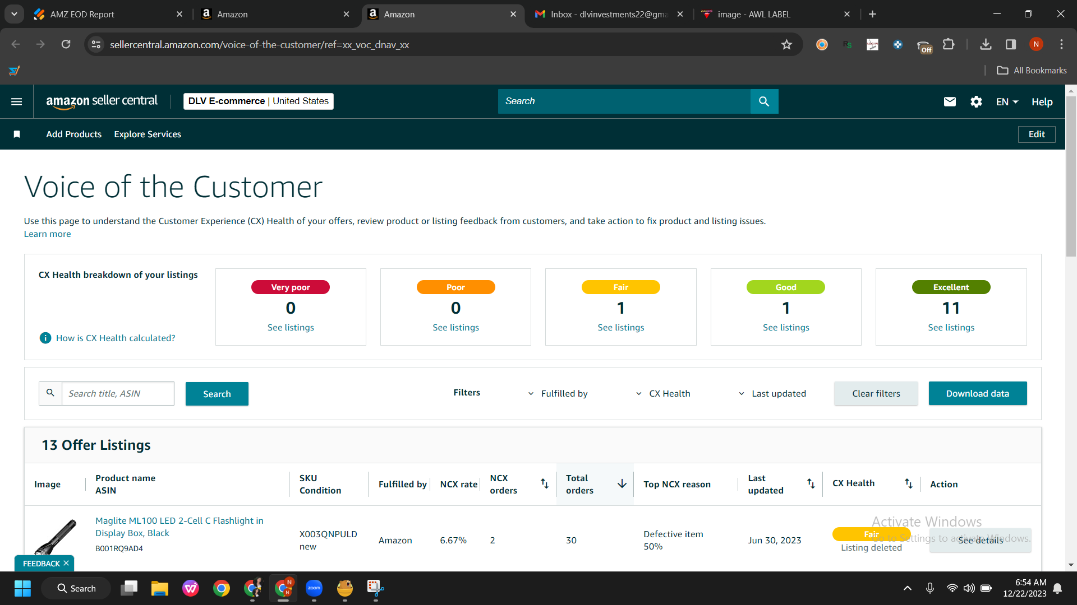Open the Chrome downloads icon
Image resolution: width=1077 pixels, height=605 pixels.
(x=986, y=44)
